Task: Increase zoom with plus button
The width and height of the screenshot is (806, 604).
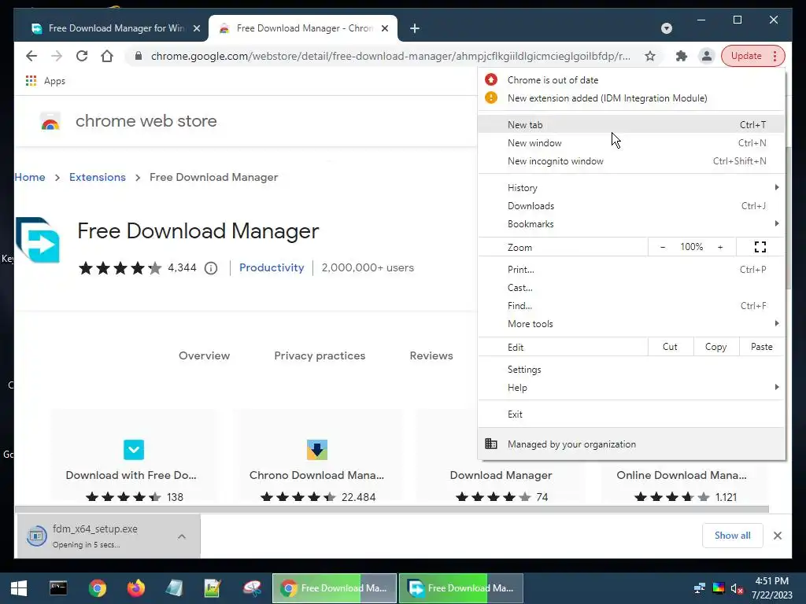Action: (x=720, y=247)
